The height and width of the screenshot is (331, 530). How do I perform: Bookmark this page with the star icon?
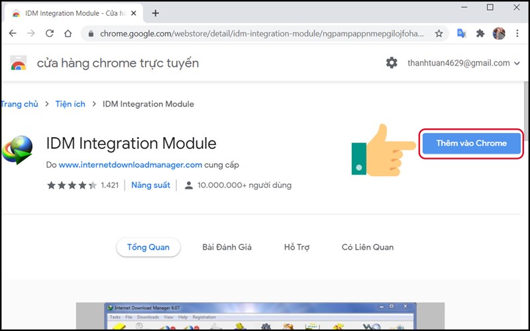point(439,34)
